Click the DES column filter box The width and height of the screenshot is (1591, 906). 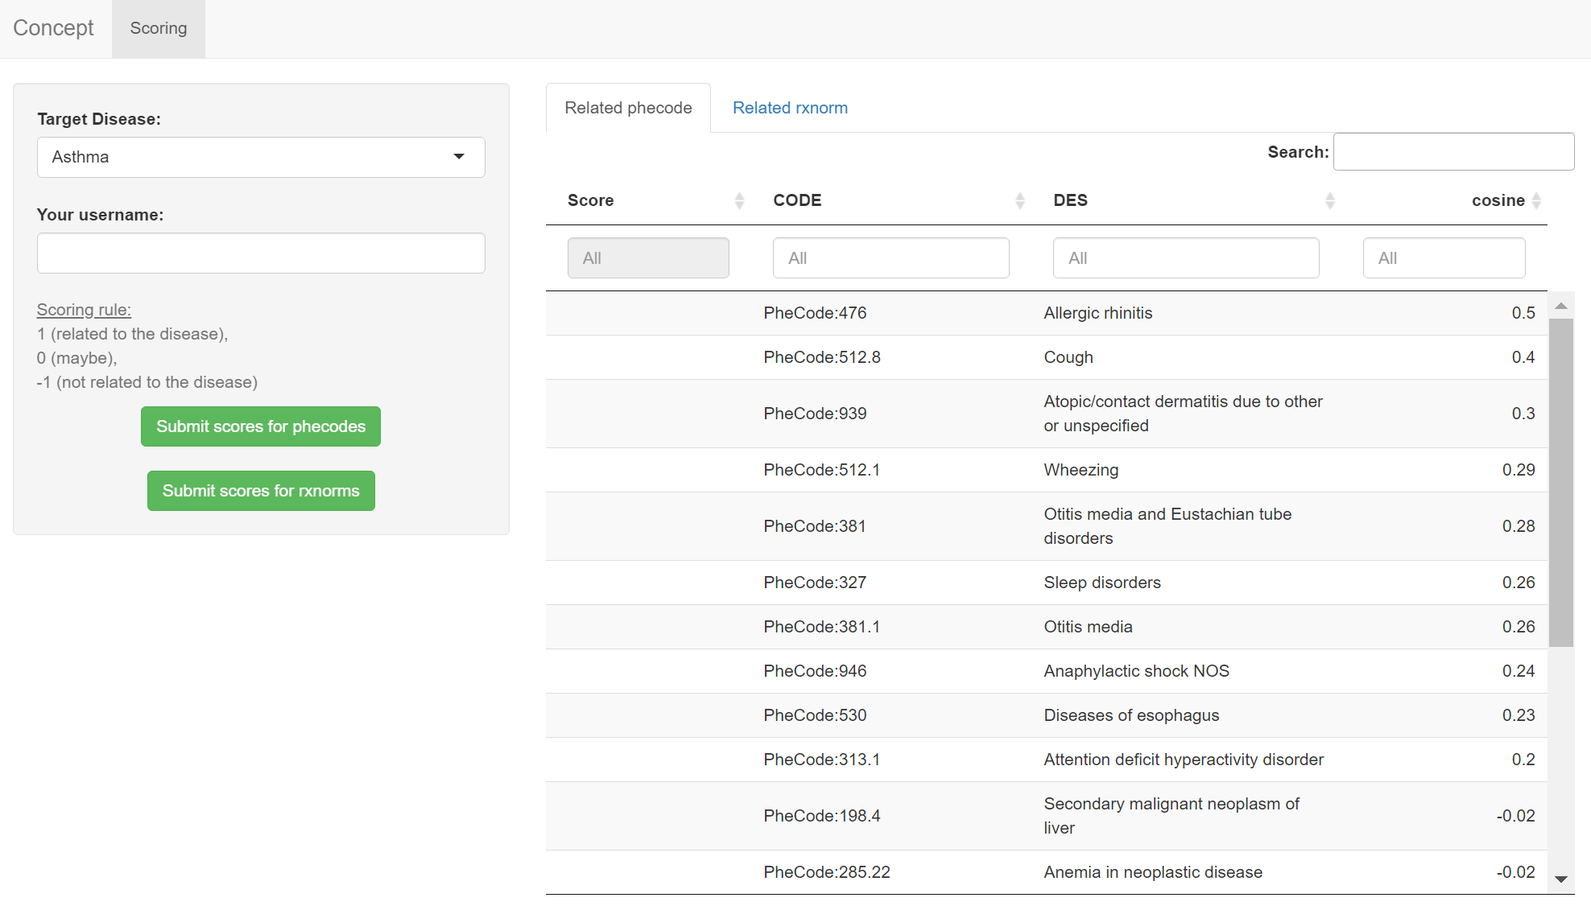point(1185,258)
